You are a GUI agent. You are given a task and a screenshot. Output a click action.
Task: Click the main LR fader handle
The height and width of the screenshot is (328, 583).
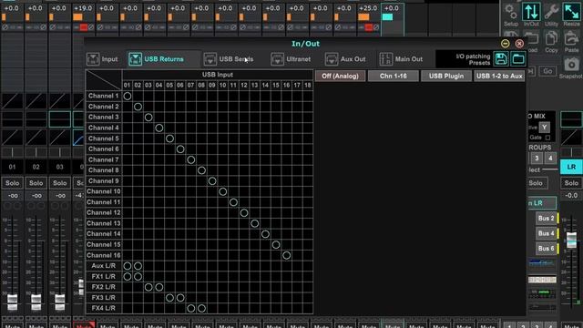pos(571,240)
